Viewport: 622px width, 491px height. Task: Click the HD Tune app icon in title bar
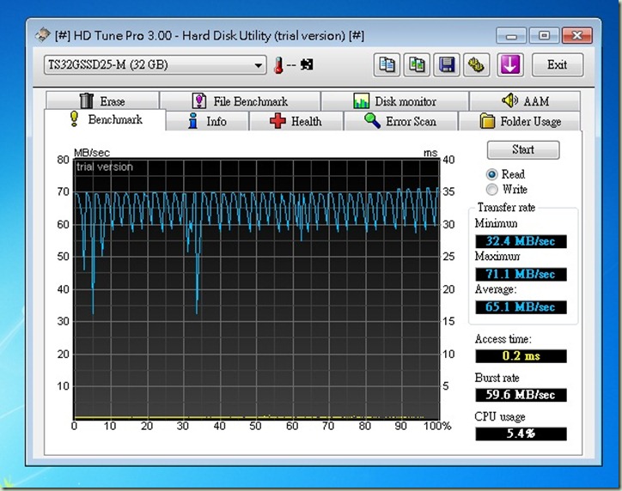click(42, 35)
